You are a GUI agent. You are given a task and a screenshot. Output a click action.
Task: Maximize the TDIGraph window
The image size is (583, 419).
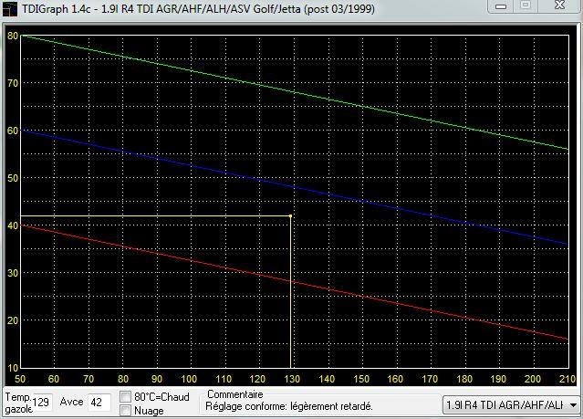click(x=526, y=6)
